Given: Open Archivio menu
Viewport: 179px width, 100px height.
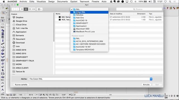Looking at the screenshot, I should pos(23,2).
